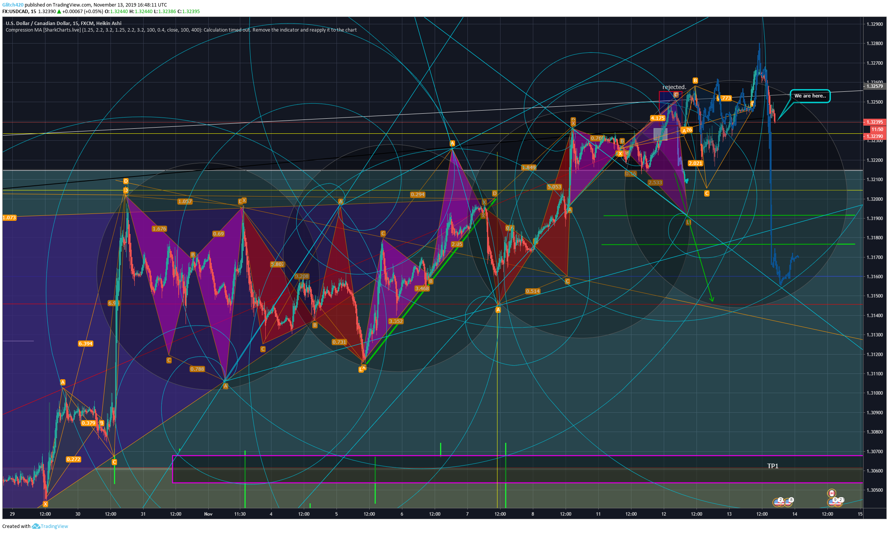This screenshot has width=889, height=533.
Task: Click the TradingView cloud logo icon
Action: (x=36, y=526)
